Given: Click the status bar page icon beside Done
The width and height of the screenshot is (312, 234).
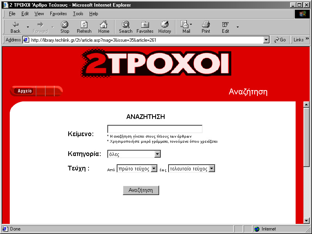Looking at the screenshot, I should 5,229.
